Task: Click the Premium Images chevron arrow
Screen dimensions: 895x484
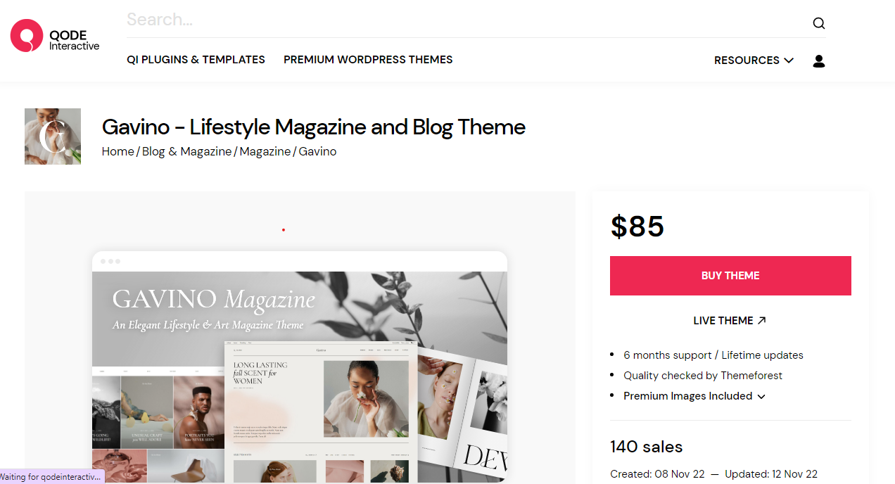Action: [x=761, y=397]
